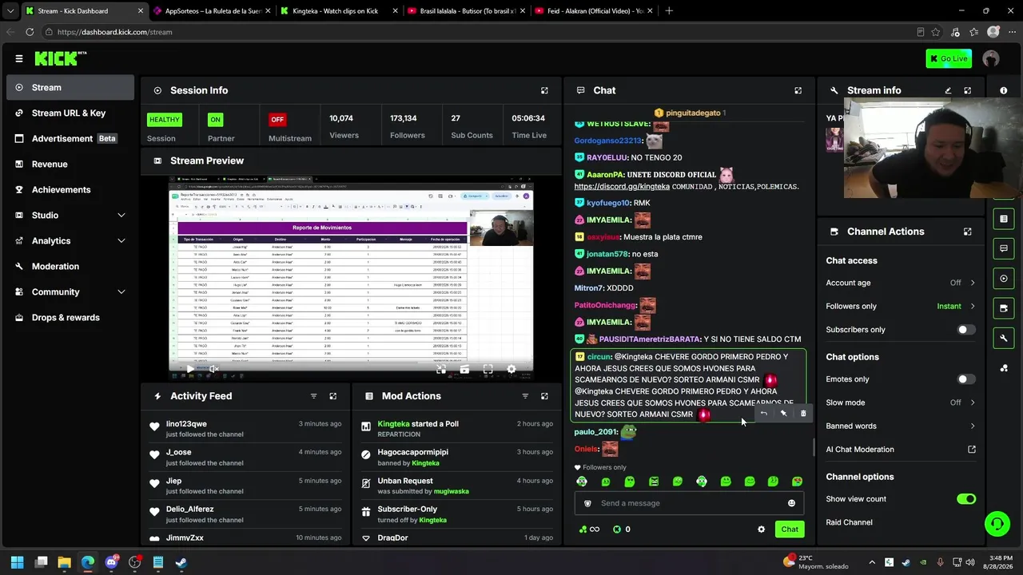Open user avatar profile menu
The width and height of the screenshot is (1023, 575).
pos(991,58)
